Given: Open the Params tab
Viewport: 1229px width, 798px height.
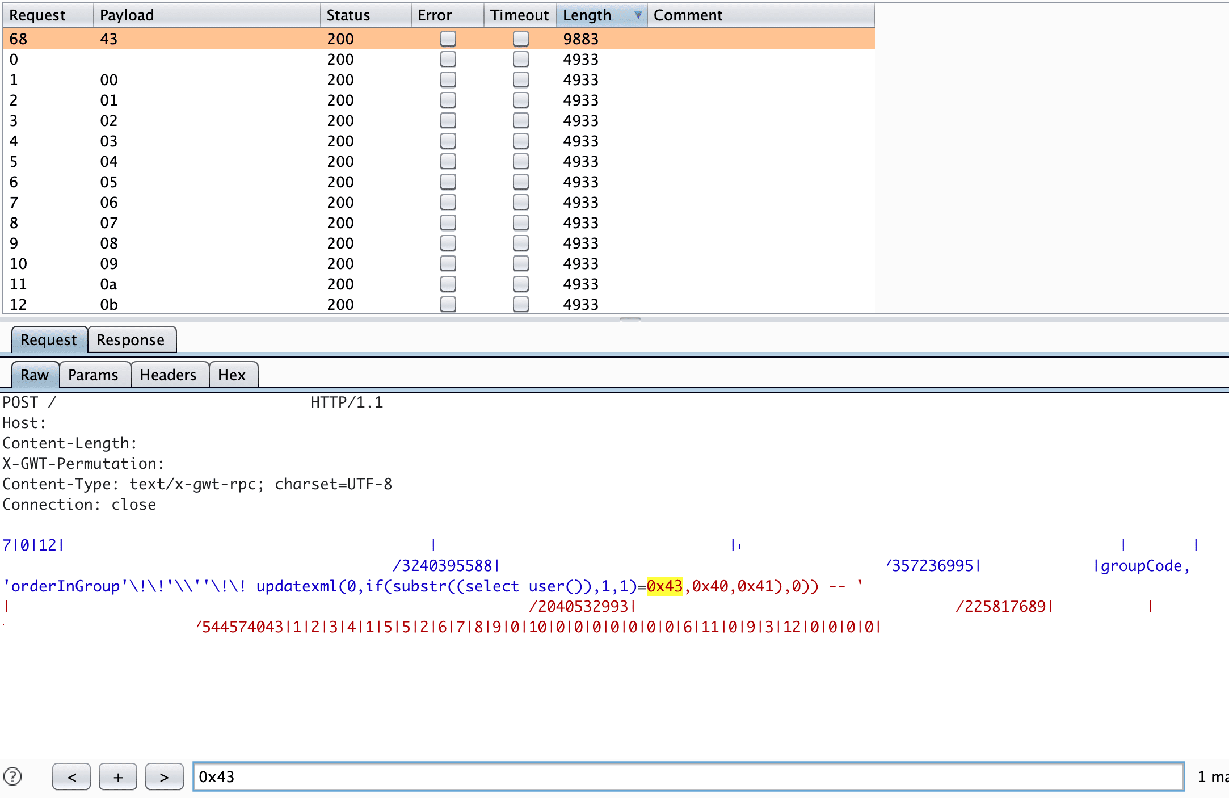Looking at the screenshot, I should tap(93, 375).
